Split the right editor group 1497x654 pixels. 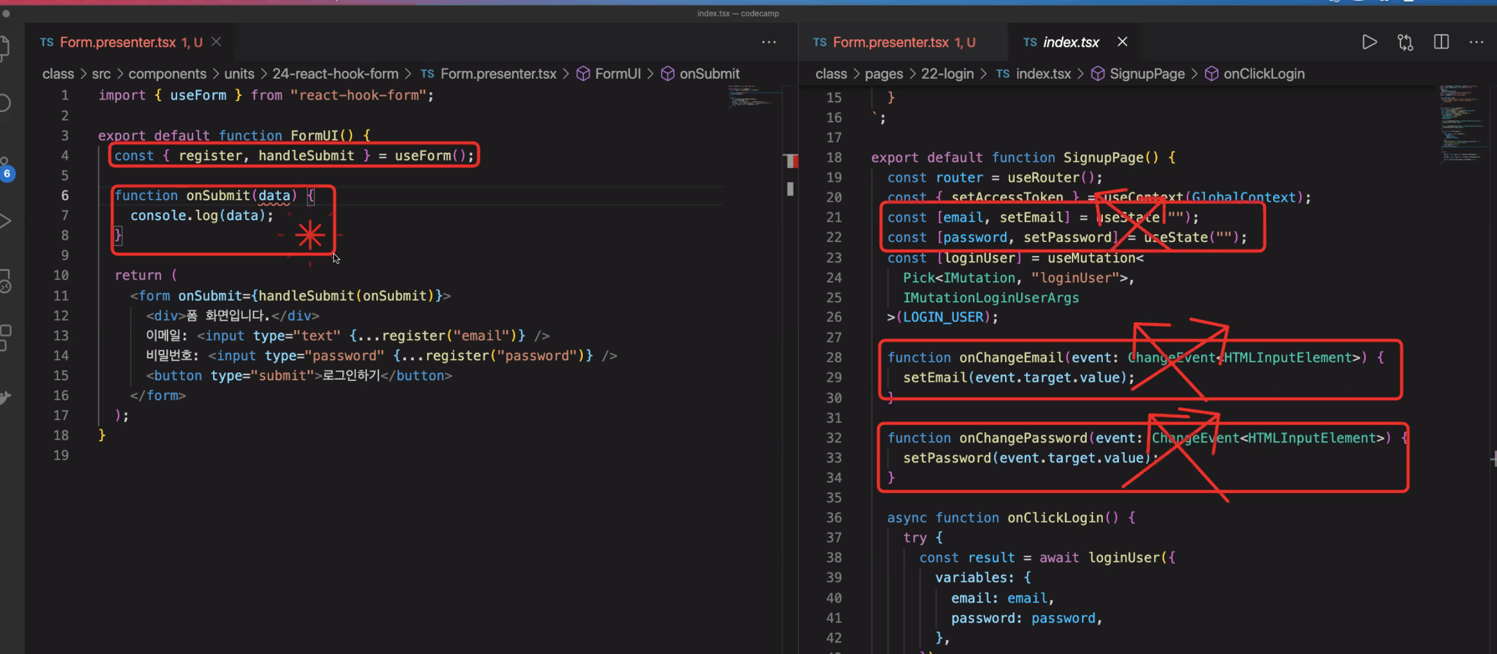pyautogui.click(x=1440, y=42)
